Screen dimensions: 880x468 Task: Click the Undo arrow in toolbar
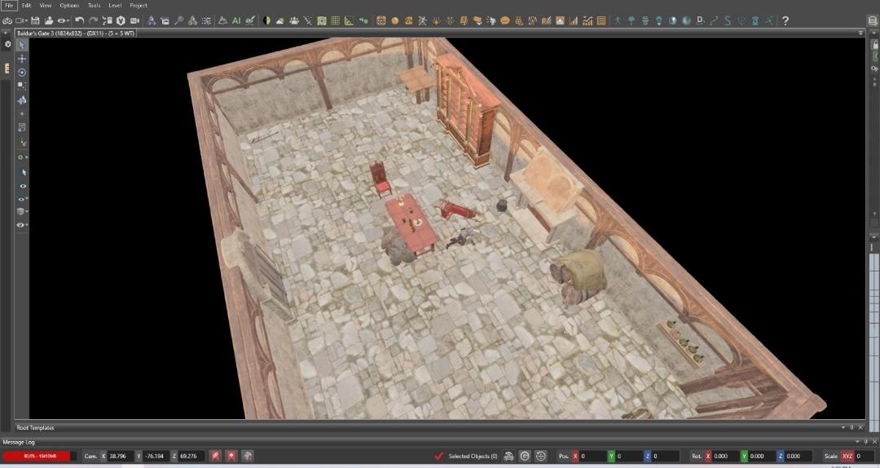point(80,20)
